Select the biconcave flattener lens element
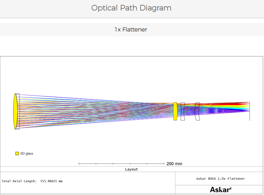The width and height of the screenshot is (264, 195). click(x=183, y=111)
